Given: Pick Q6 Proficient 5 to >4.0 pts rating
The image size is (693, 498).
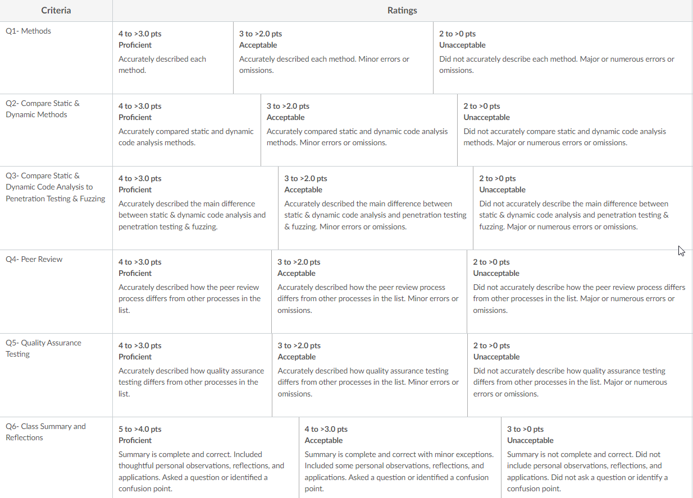Looking at the screenshot, I should pos(206,458).
